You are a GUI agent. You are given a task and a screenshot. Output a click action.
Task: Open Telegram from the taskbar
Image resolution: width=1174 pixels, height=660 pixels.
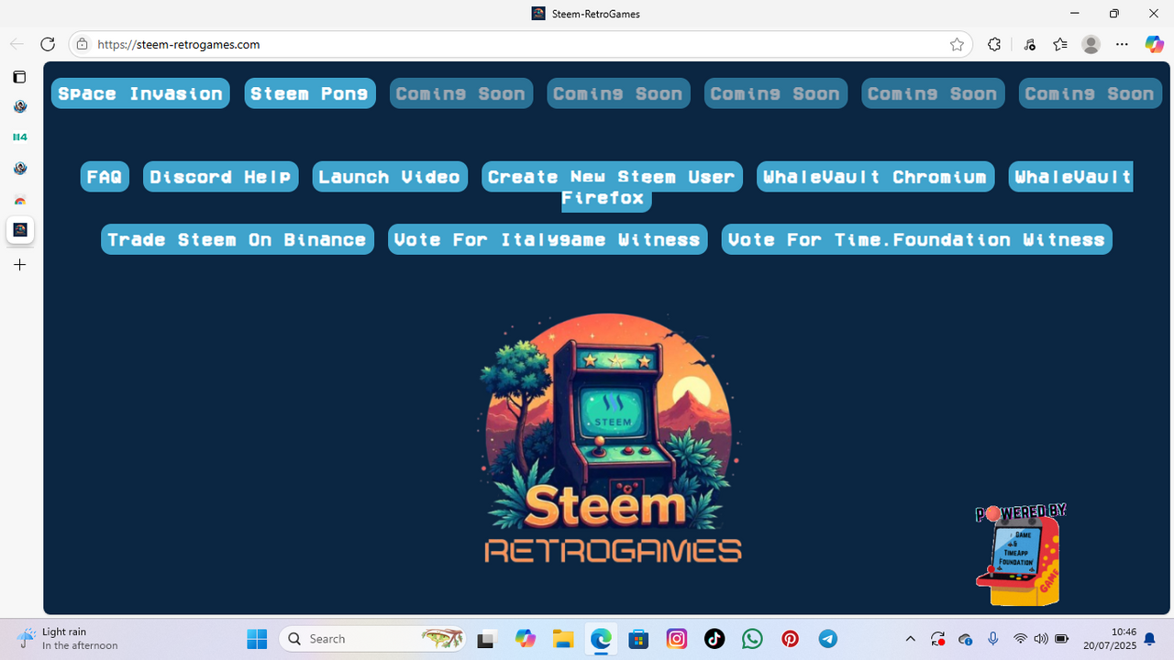pyautogui.click(x=828, y=639)
